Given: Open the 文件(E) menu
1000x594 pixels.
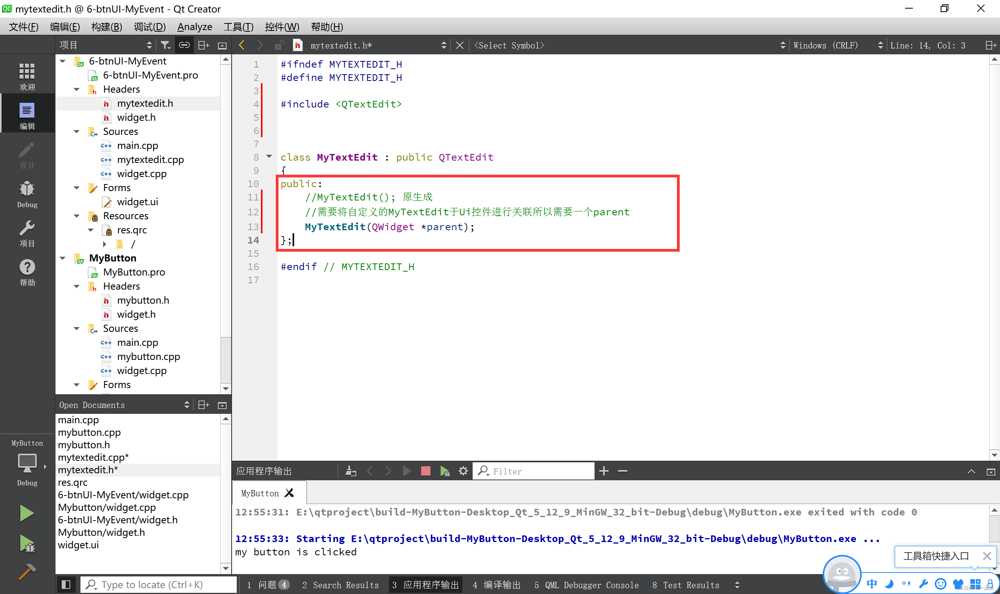Looking at the screenshot, I should (x=24, y=27).
